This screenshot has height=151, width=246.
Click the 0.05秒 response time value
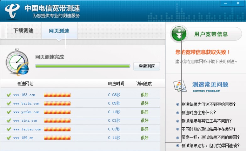[x=114, y=103]
